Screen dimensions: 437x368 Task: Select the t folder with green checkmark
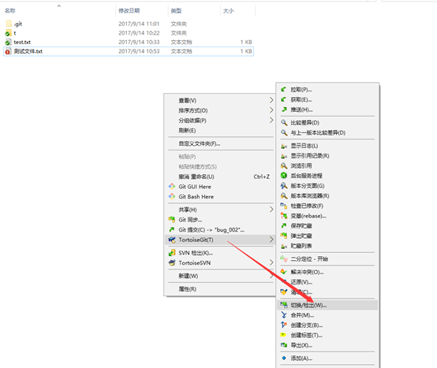(9, 33)
